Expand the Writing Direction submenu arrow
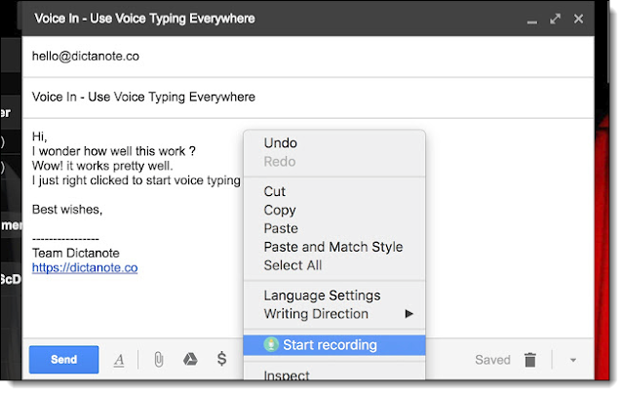Viewport: 624px width, 395px height. [409, 314]
